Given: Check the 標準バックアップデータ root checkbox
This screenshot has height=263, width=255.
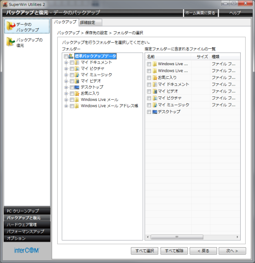Looking at the screenshot, I should point(66,56).
